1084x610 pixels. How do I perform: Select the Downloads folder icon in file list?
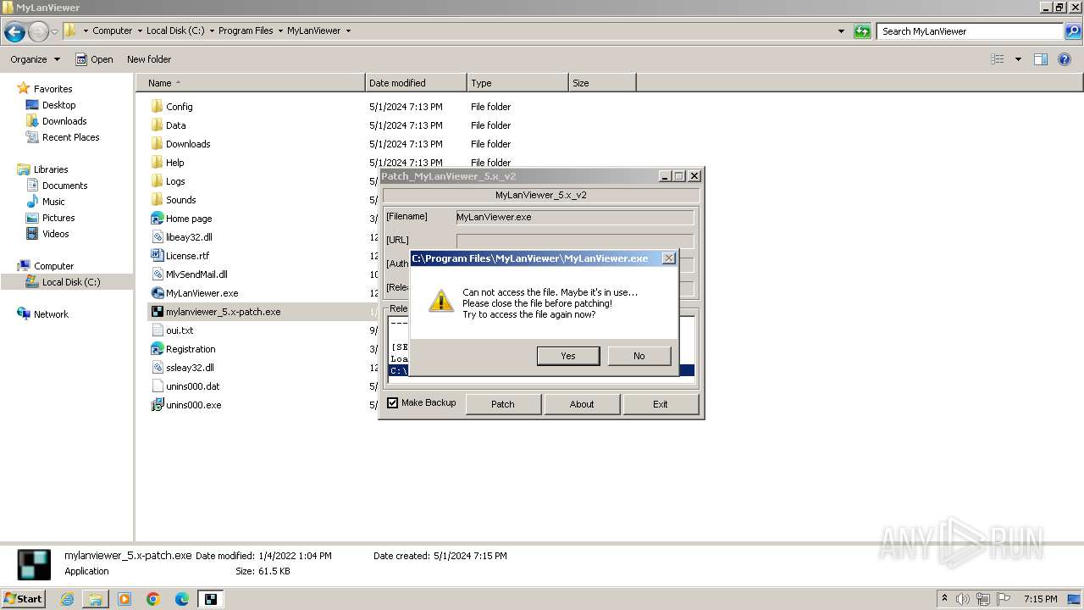(157, 144)
